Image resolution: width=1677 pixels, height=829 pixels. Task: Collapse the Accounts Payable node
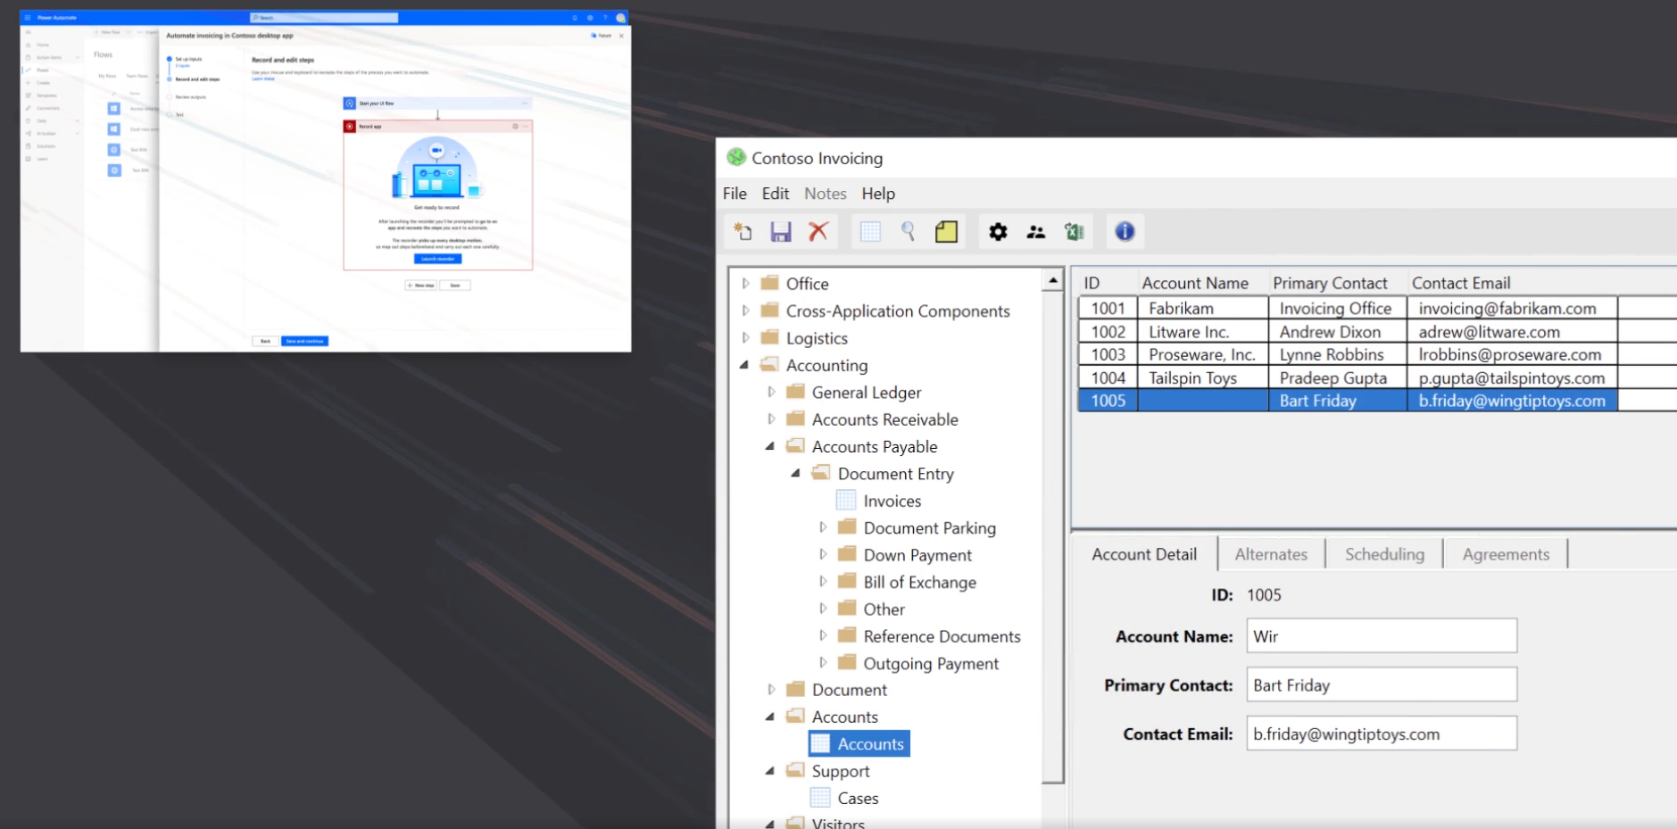pyautogui.click(x=770, y=446)
